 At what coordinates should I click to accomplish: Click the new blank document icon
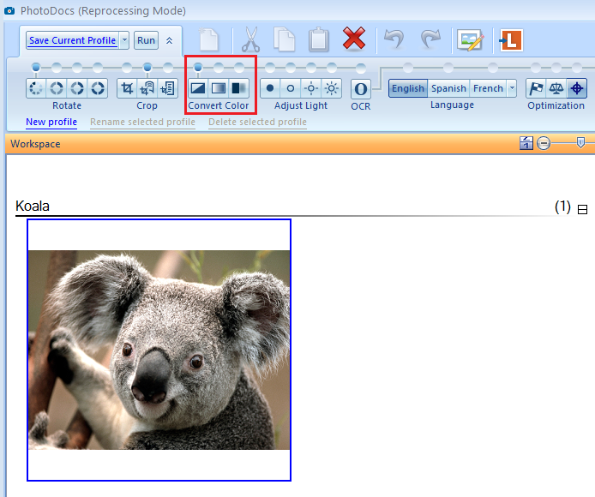[x=208, y=39]
